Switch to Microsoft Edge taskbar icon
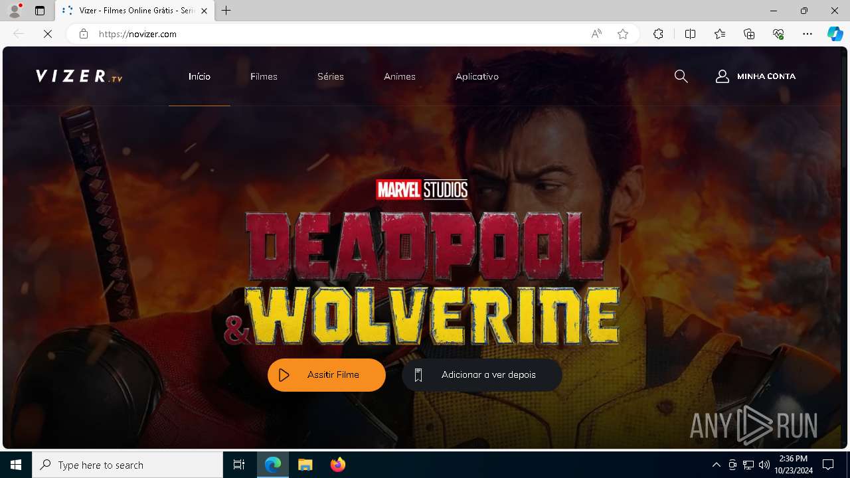 coord(273,465)
